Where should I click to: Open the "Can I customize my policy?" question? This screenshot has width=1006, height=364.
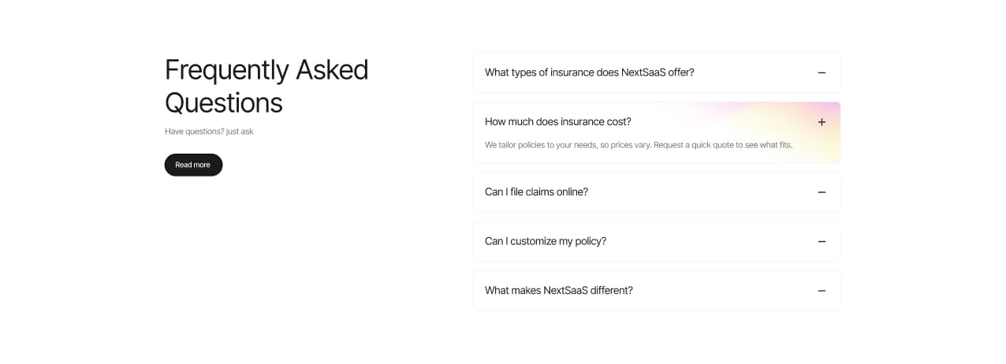tap(545, 242)
